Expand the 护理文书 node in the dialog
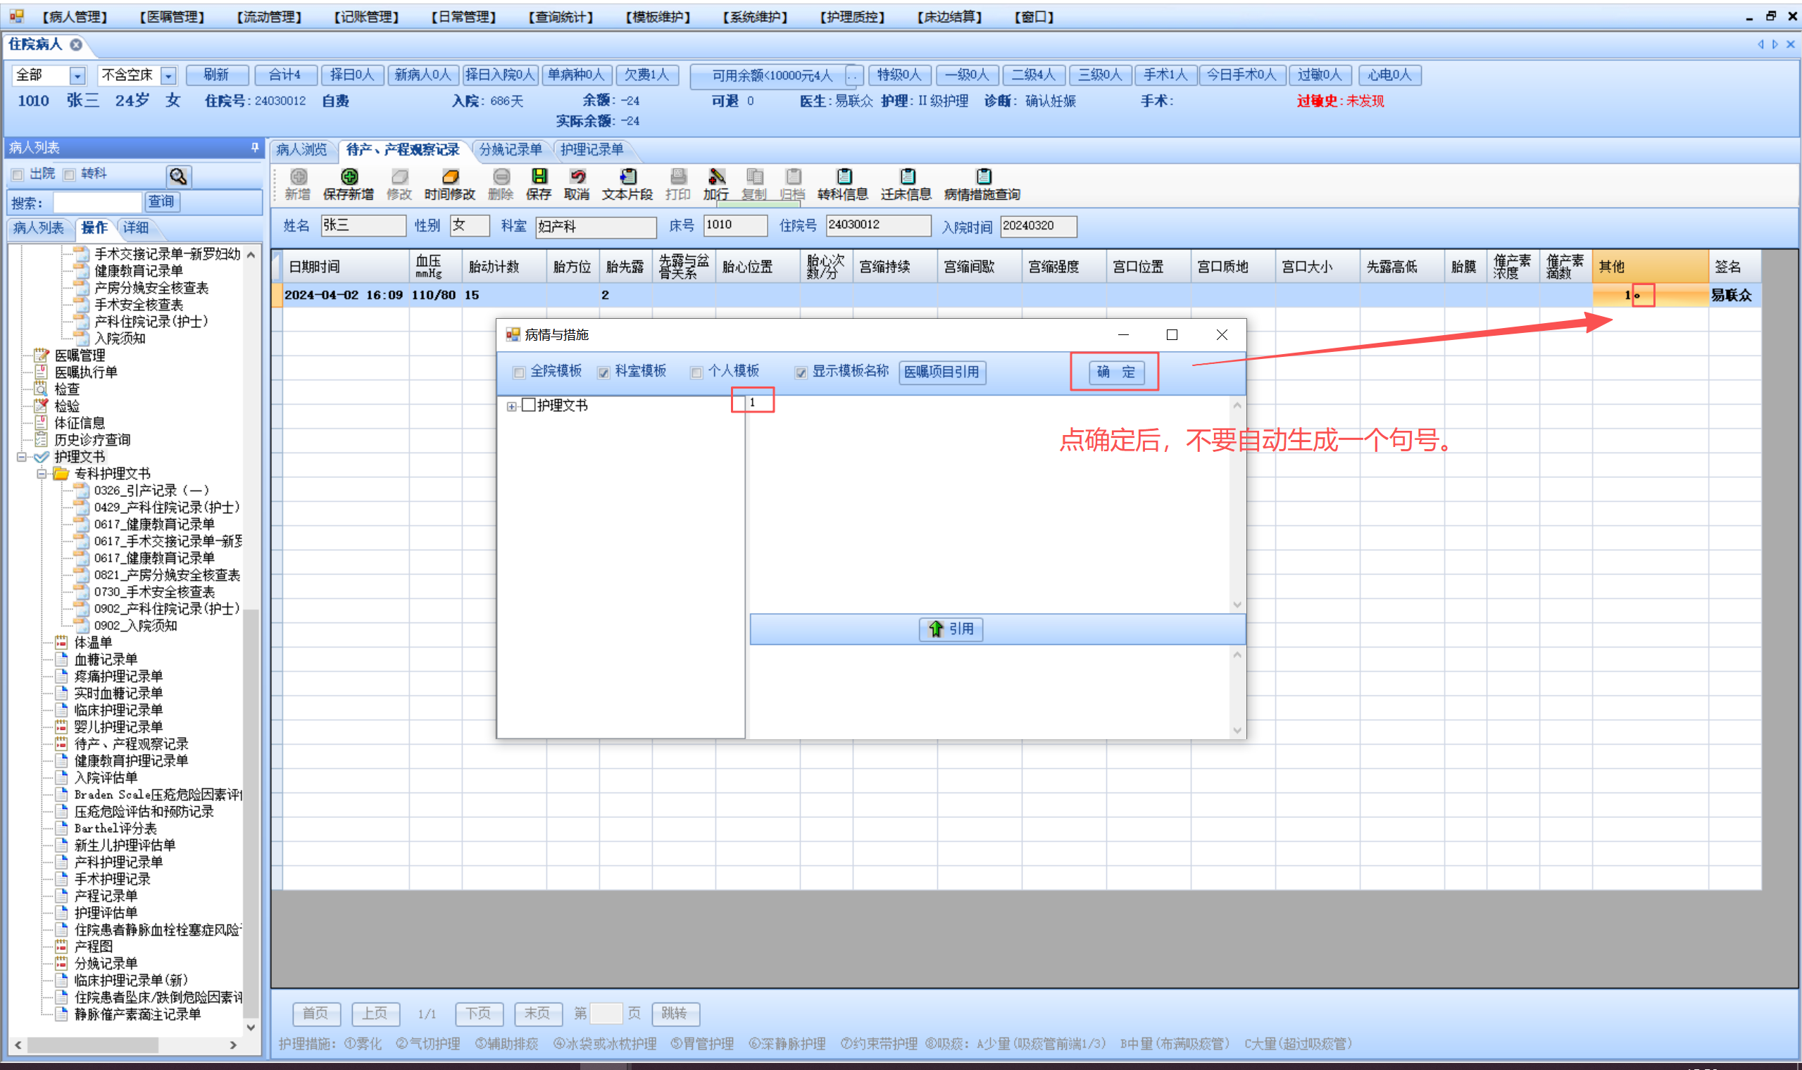1802x1070 pixels. pos(511,407)
